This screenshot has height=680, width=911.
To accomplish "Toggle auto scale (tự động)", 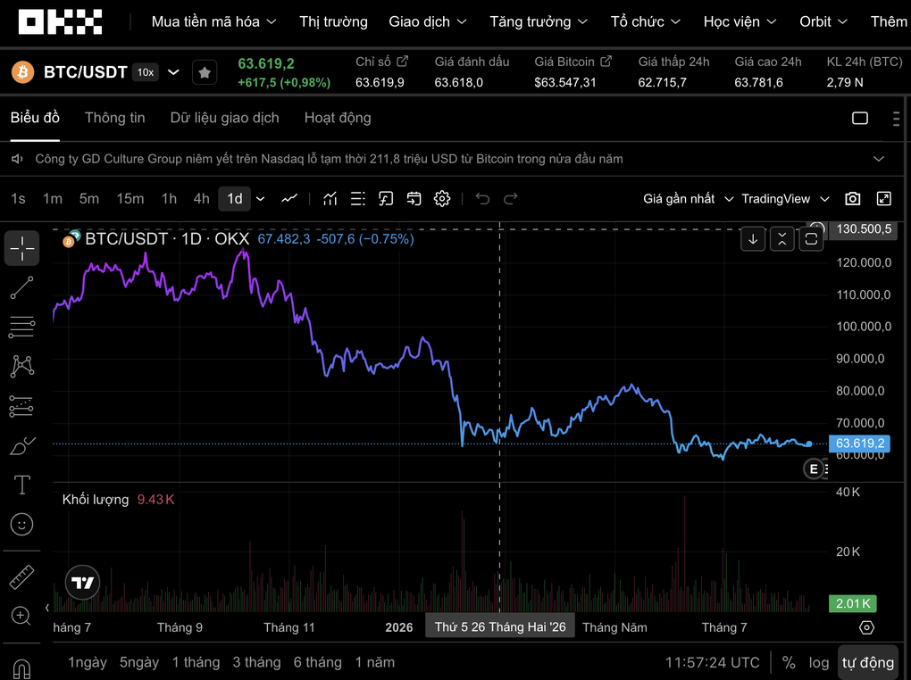I will tap(868, 662).
